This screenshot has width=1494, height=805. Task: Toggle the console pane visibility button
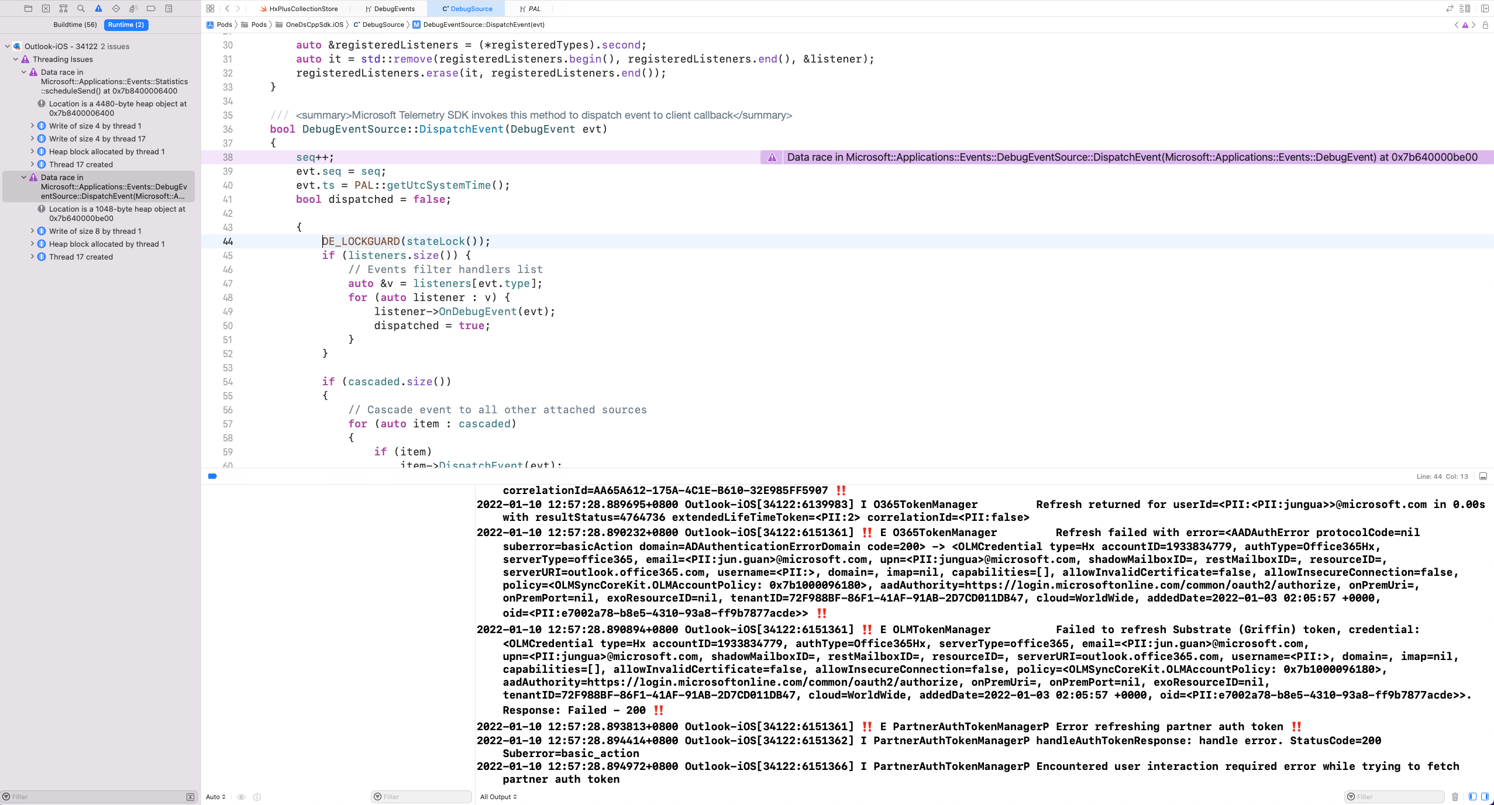1485,797
